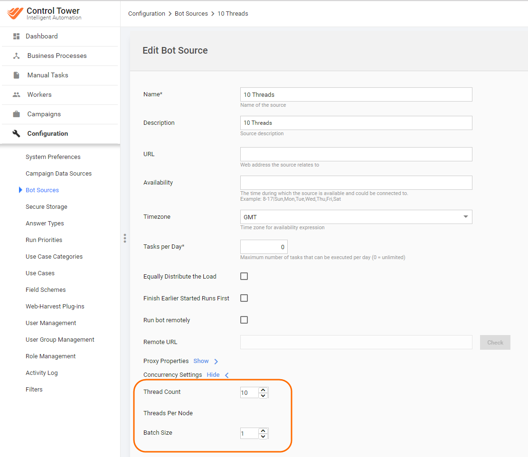Open User Management page
Viewport: 528px width, 457px height.
tap(51, 323)
